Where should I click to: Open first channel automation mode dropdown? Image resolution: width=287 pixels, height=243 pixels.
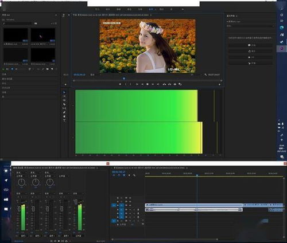[x=21, y=194]
